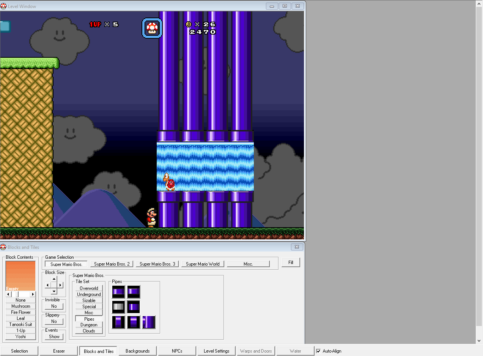Set block contents to Fire Flower
The width and height of the screenshot is (483, 356).
pos(20,312)
